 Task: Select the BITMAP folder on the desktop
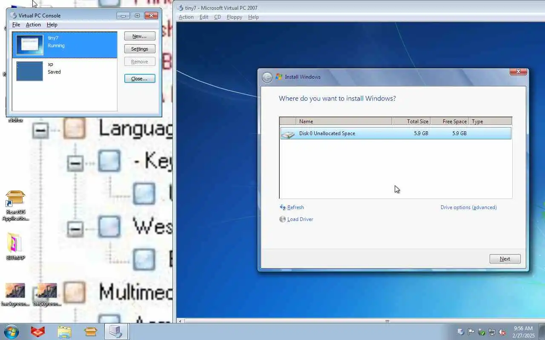pyautogui.click(x=15, y=247)
